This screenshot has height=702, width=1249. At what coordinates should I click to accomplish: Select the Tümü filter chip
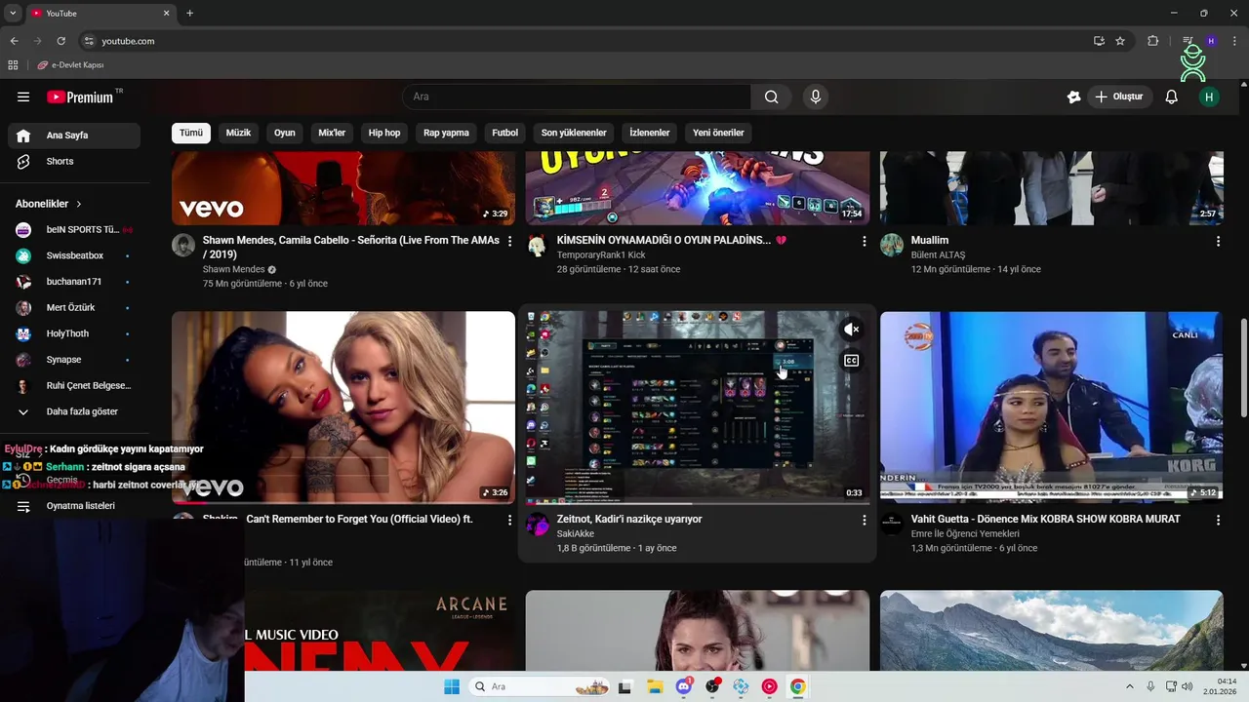point(191,133)
